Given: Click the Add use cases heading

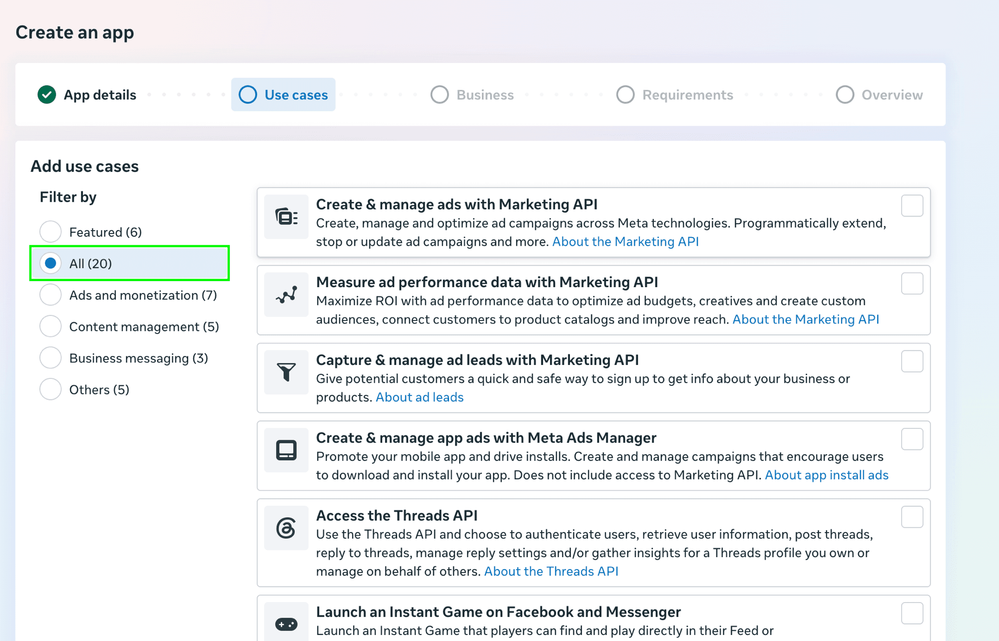Looking at the screenshot, I should (x=84, y=166).
